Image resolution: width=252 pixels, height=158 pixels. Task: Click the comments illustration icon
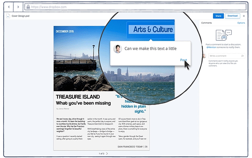(224, 35)
